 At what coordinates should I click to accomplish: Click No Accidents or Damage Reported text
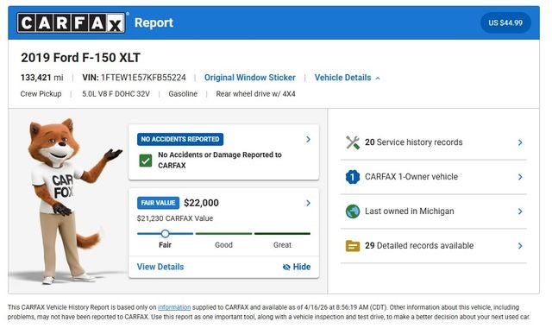tap(220, 161)
